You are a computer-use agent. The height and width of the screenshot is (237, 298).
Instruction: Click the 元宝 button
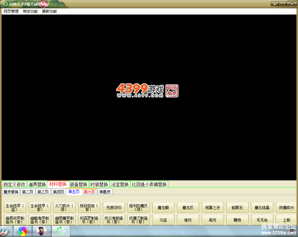coord(163,220)
